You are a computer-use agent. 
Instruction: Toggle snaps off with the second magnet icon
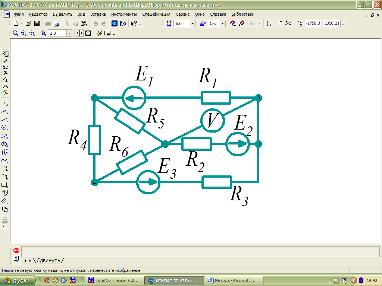[x=241, y=23]
